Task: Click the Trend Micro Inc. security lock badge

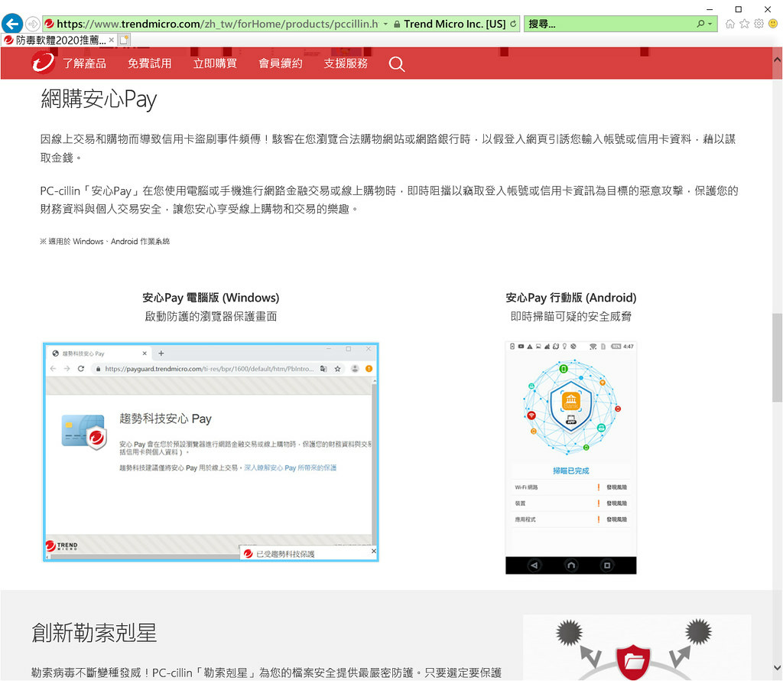Action: [x=450, y=24]
